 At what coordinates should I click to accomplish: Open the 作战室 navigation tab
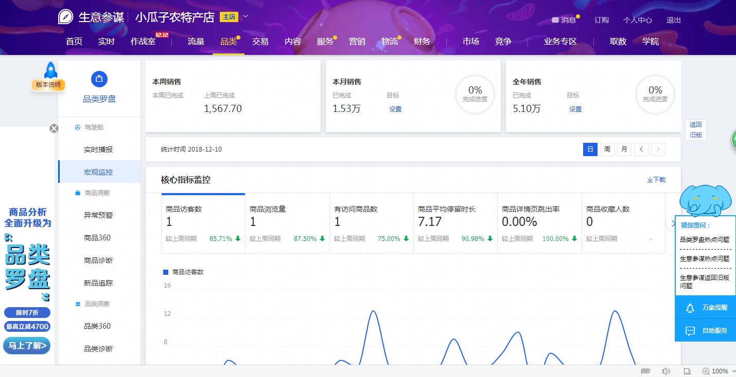(143, 42)
